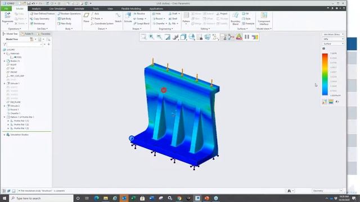The width and height of the screenshot is (360, 202).
Task: Click the Zoom In magnifier icon
Action: coord(151,37)
